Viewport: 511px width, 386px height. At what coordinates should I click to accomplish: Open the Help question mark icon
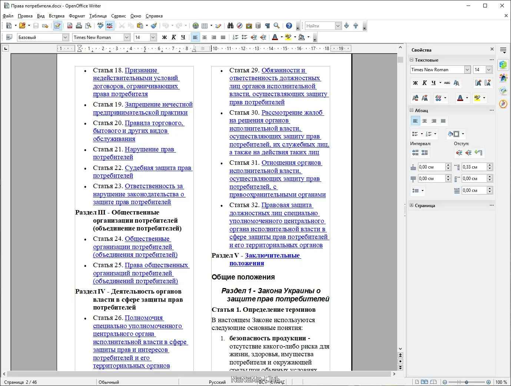click(289, 26)
